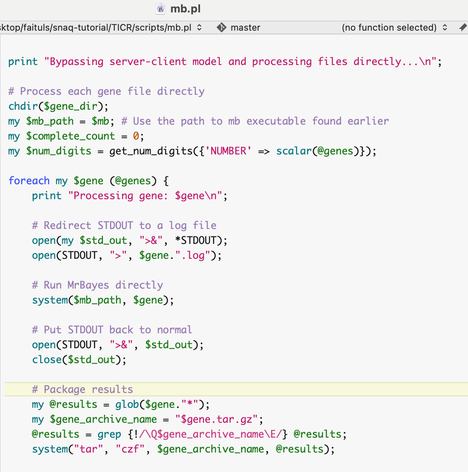Click the "$gene.tar.gz" string literal
Viewport: 468px width, 472px height.
(x=219, y=419)
